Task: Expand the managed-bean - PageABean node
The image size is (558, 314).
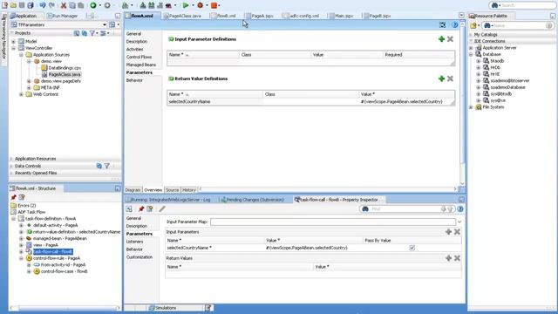Action: [21, 238]
